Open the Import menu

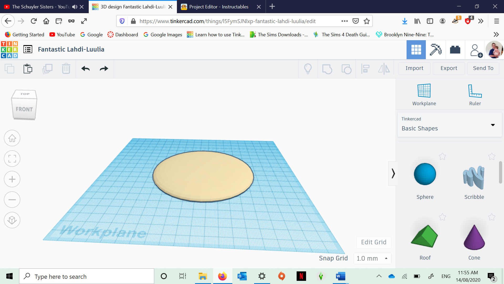(x=414, y=68)
